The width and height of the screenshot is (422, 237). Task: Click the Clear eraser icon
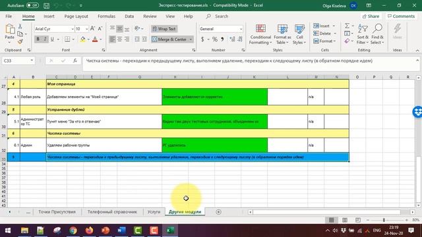tap(347, 41)
